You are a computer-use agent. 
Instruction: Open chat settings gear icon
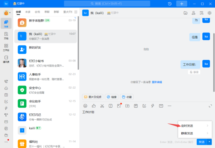point(210,13)
